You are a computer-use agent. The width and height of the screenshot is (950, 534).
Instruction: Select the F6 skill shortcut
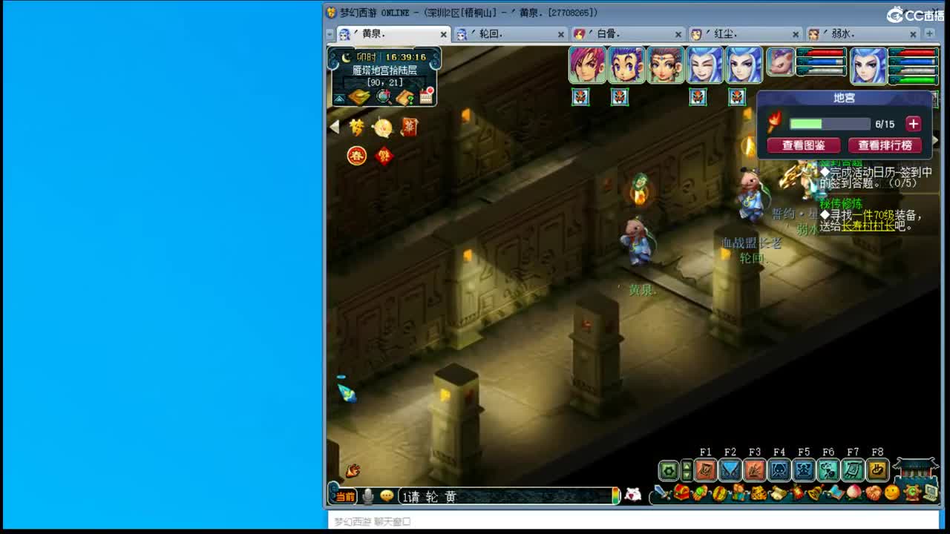pyautogui.click(x=828, y=470)
